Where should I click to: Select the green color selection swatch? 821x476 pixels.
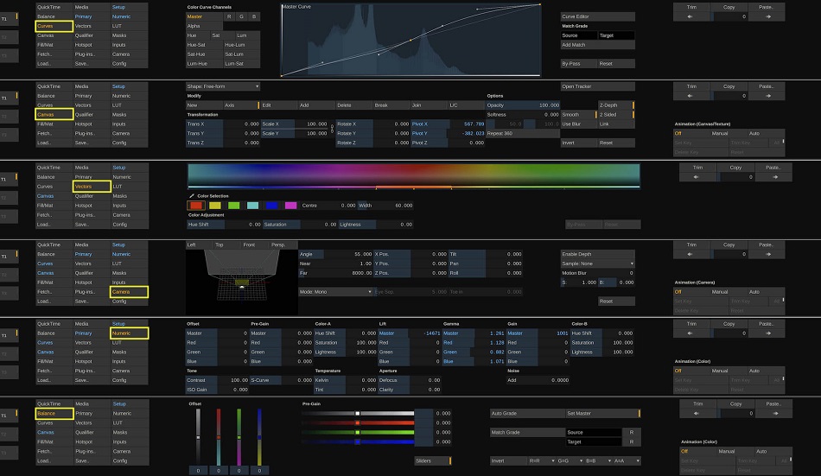click(x=234, y=206)
